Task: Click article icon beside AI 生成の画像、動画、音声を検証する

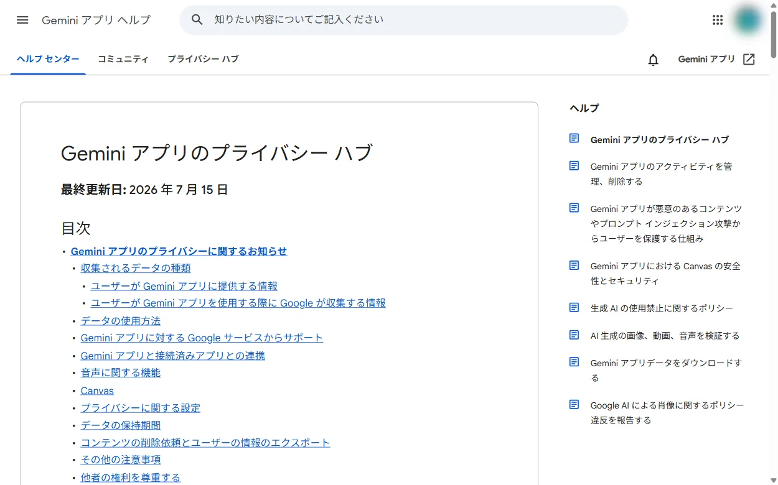Action: click(x=574, y=335)
